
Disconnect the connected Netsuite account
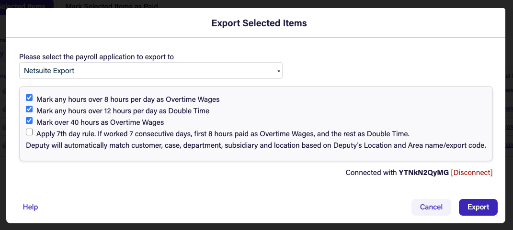[471, 173]
